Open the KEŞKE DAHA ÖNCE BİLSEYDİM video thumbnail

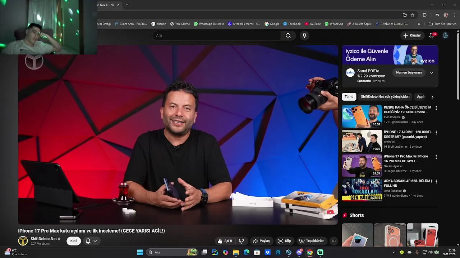click(x=362, y=116)
